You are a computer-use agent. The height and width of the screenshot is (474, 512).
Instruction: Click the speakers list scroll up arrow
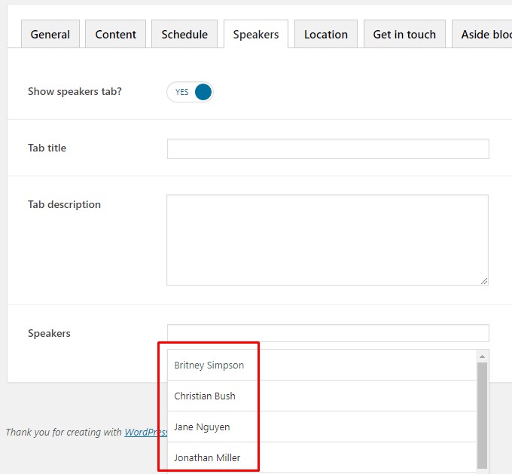tap(483, 356)
